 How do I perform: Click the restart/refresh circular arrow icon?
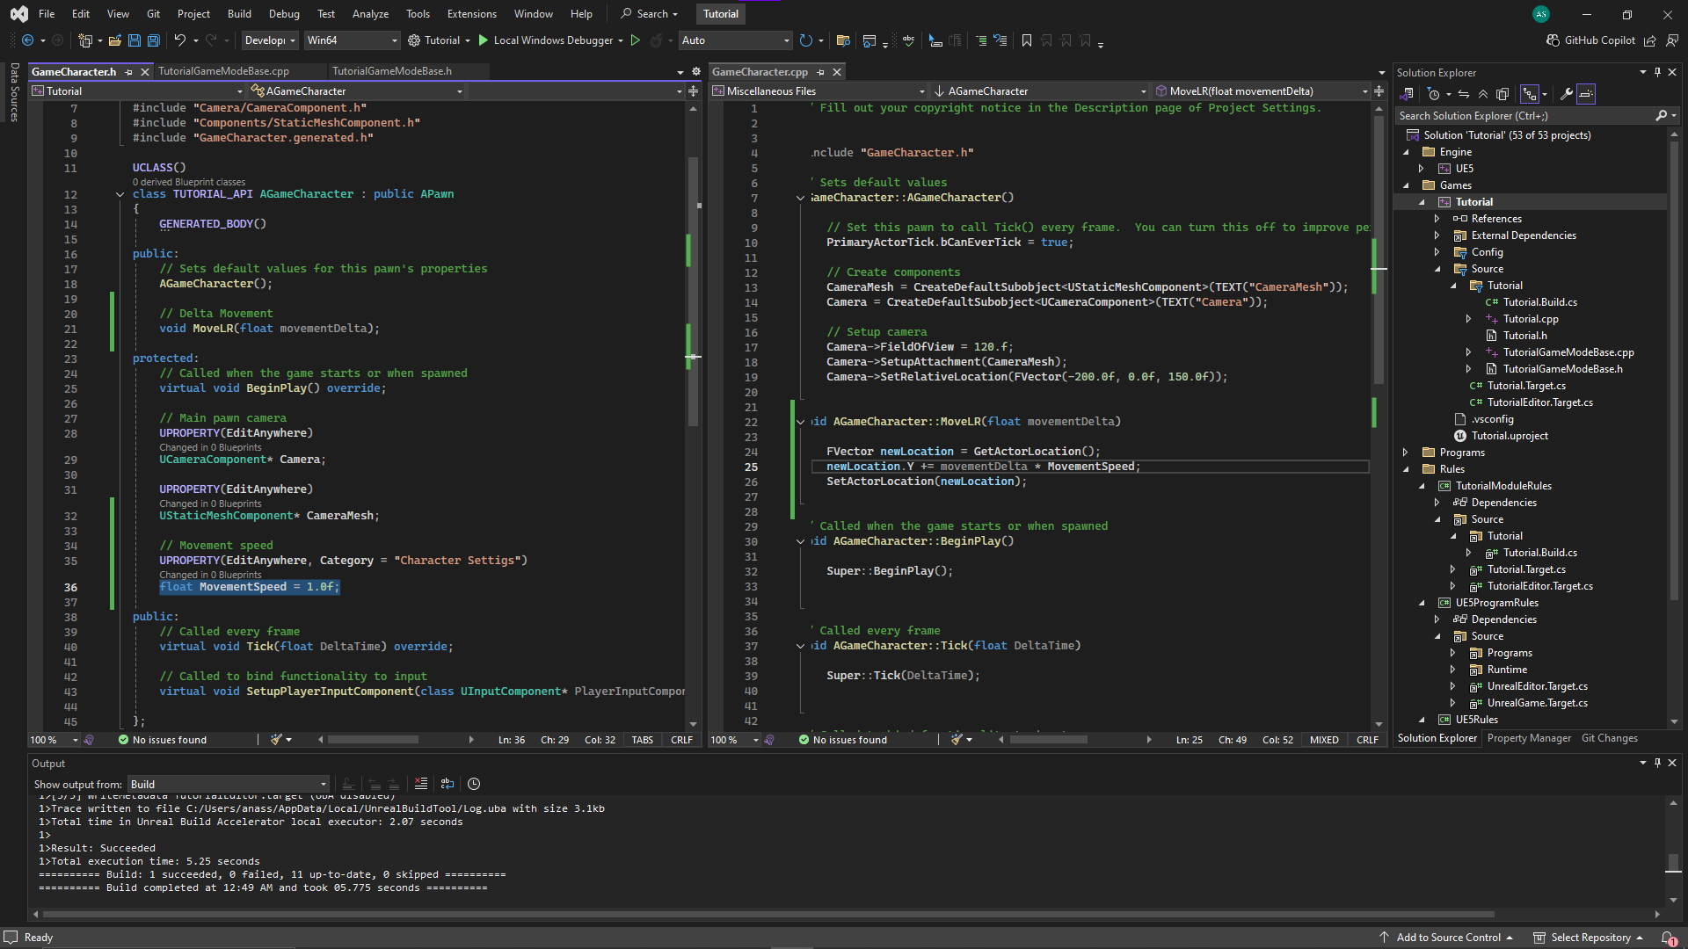[805, 40]
